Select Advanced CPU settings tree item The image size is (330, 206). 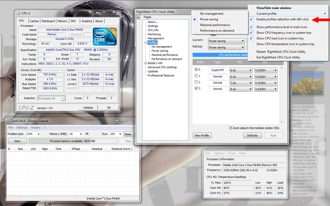point(162,67)
